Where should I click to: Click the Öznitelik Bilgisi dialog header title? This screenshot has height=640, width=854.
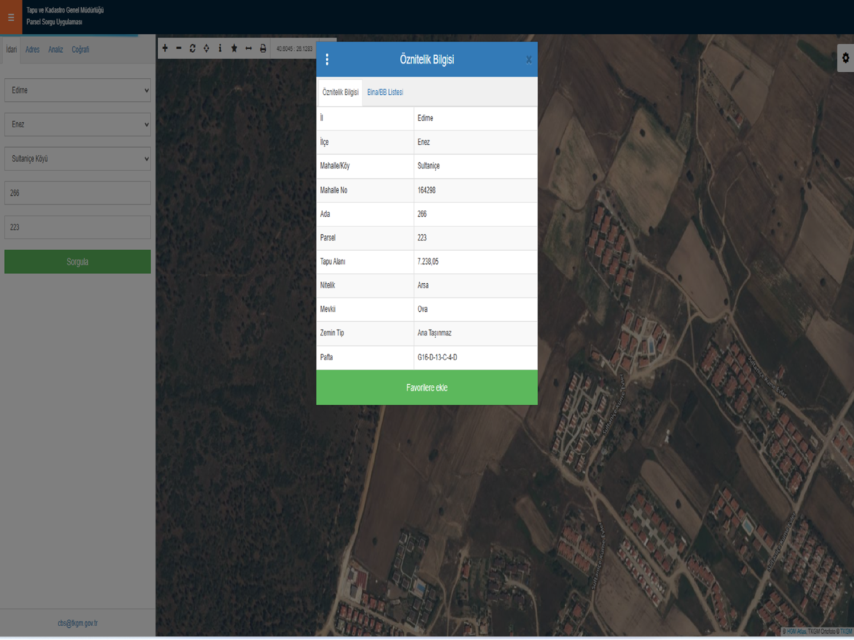click(x=427, y=59)
